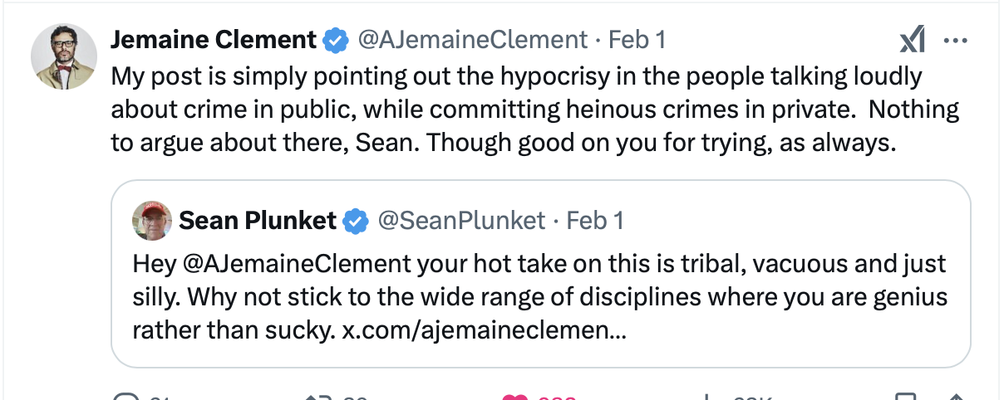
Task: Open Jemaine Clement's profile via display name
Action: 214,39
